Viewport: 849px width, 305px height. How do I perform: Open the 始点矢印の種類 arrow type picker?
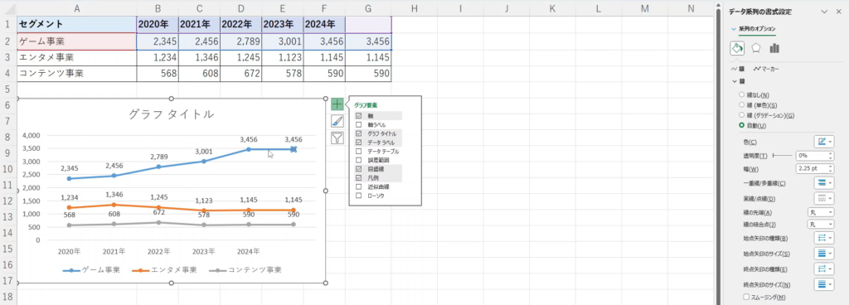pos(823,238)
